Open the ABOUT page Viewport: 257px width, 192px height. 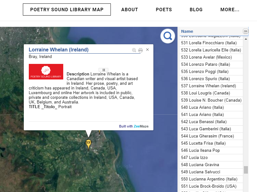[x=130, y=10]
